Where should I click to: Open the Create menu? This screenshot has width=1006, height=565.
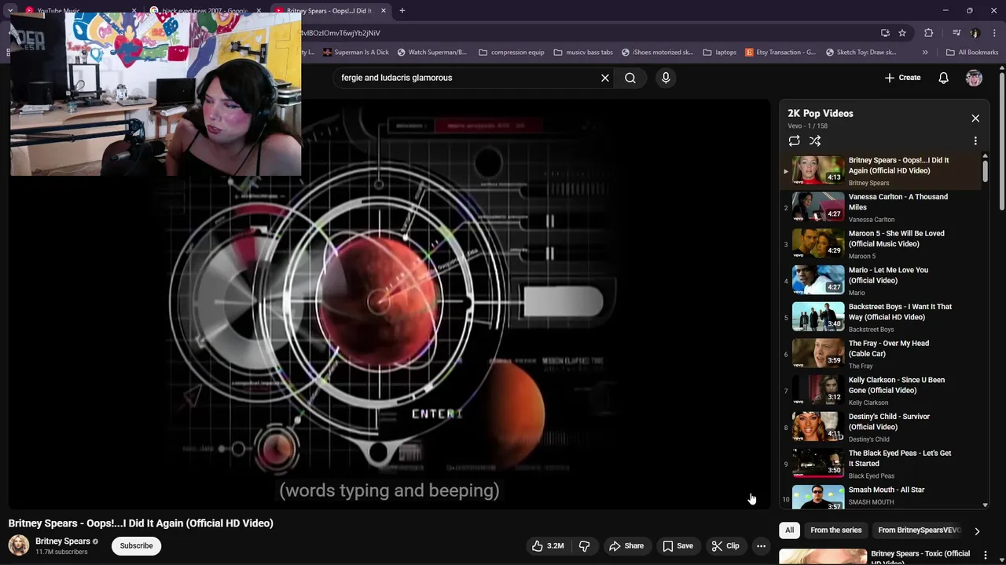902,78
